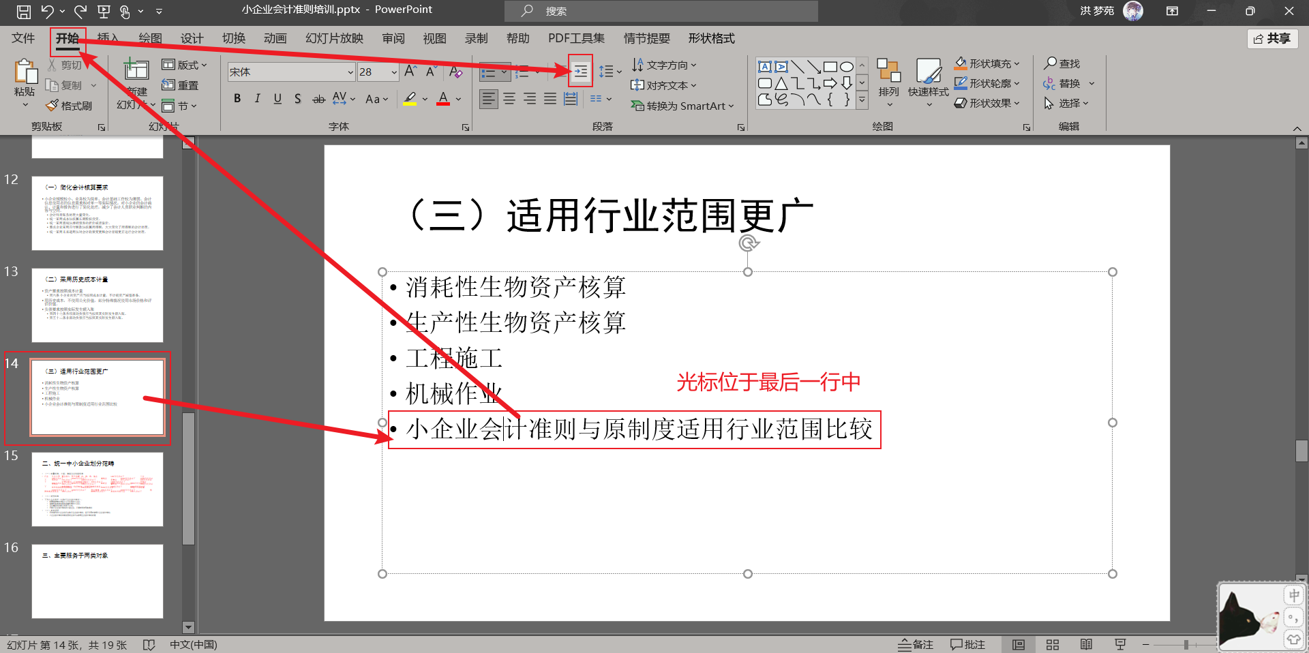1309x653 pixels.
Task: Expand the shapes gallery More arrow
Action: [x=862, y=100]
